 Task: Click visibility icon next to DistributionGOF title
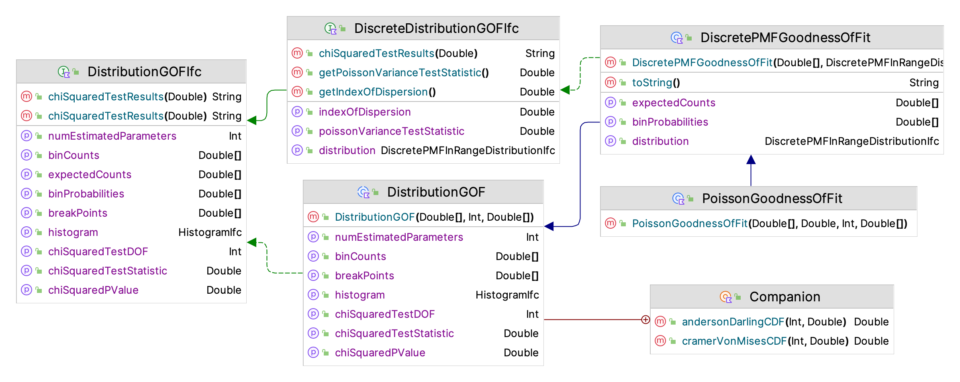click(376, 192)
